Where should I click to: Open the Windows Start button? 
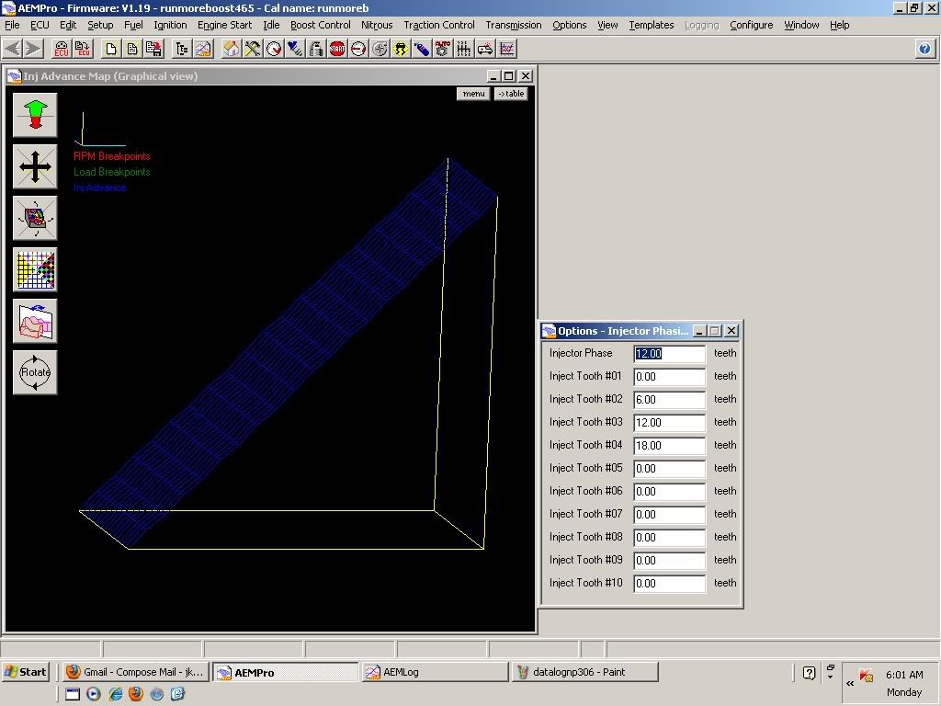point(25,672)
